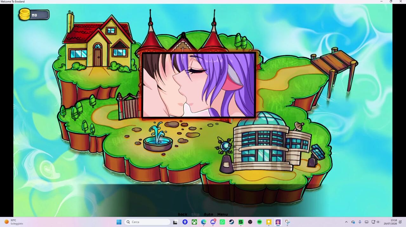Expand the hidden system tray icons
The image size is (406, 227).
[346, 222]
